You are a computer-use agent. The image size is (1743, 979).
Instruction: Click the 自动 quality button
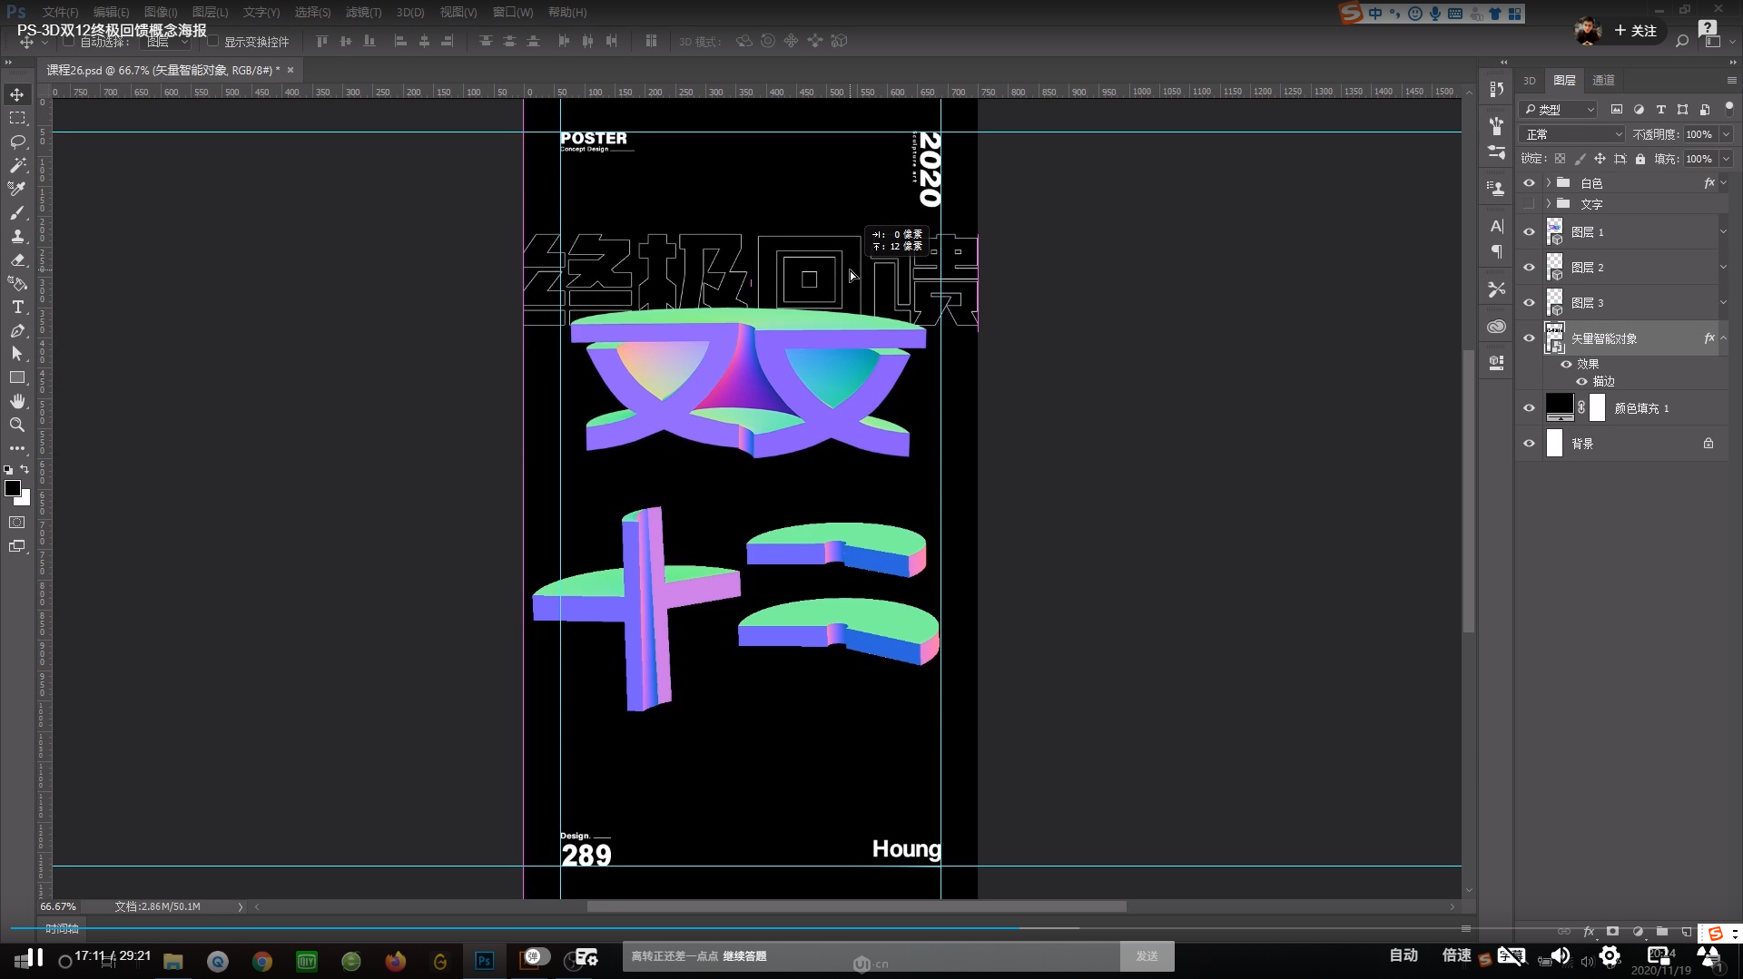click(x=1403, y=955)
